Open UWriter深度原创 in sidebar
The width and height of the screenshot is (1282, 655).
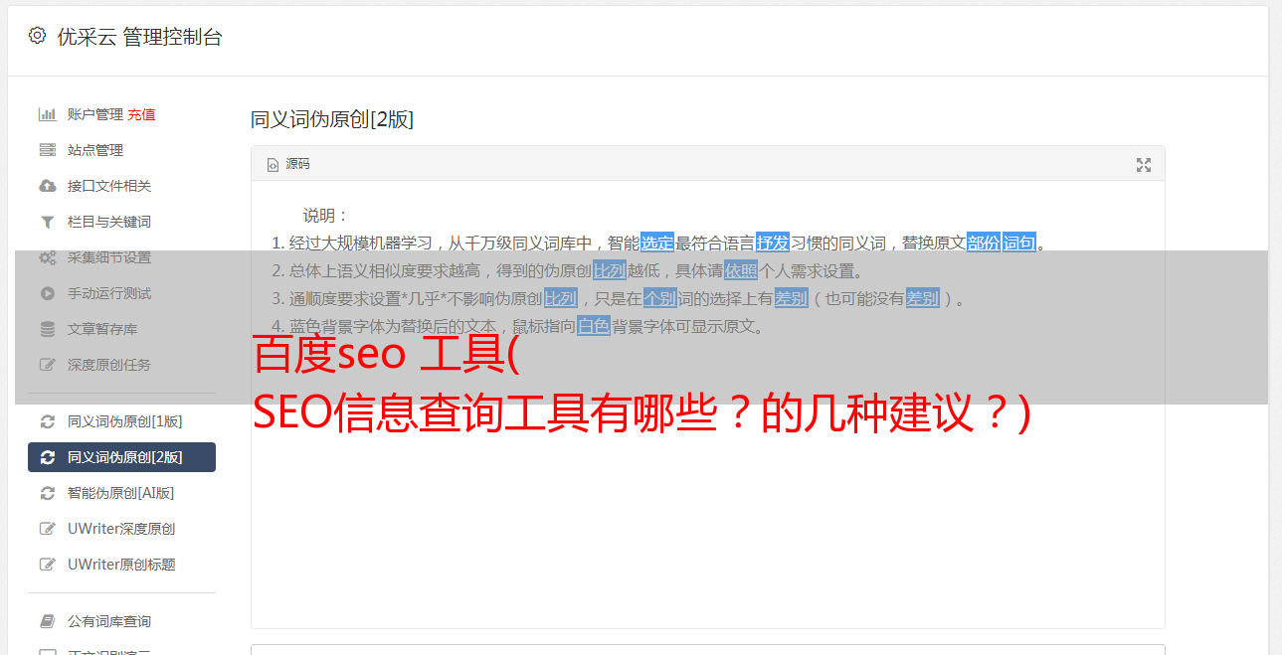coord(121,529)
